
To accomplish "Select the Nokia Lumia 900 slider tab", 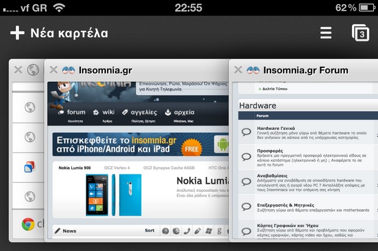I will [75, 168].
